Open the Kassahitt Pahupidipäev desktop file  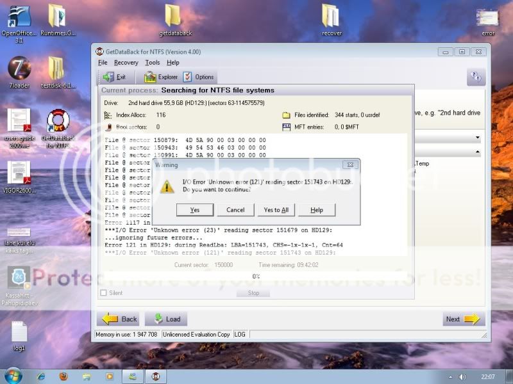click(19, 287)
